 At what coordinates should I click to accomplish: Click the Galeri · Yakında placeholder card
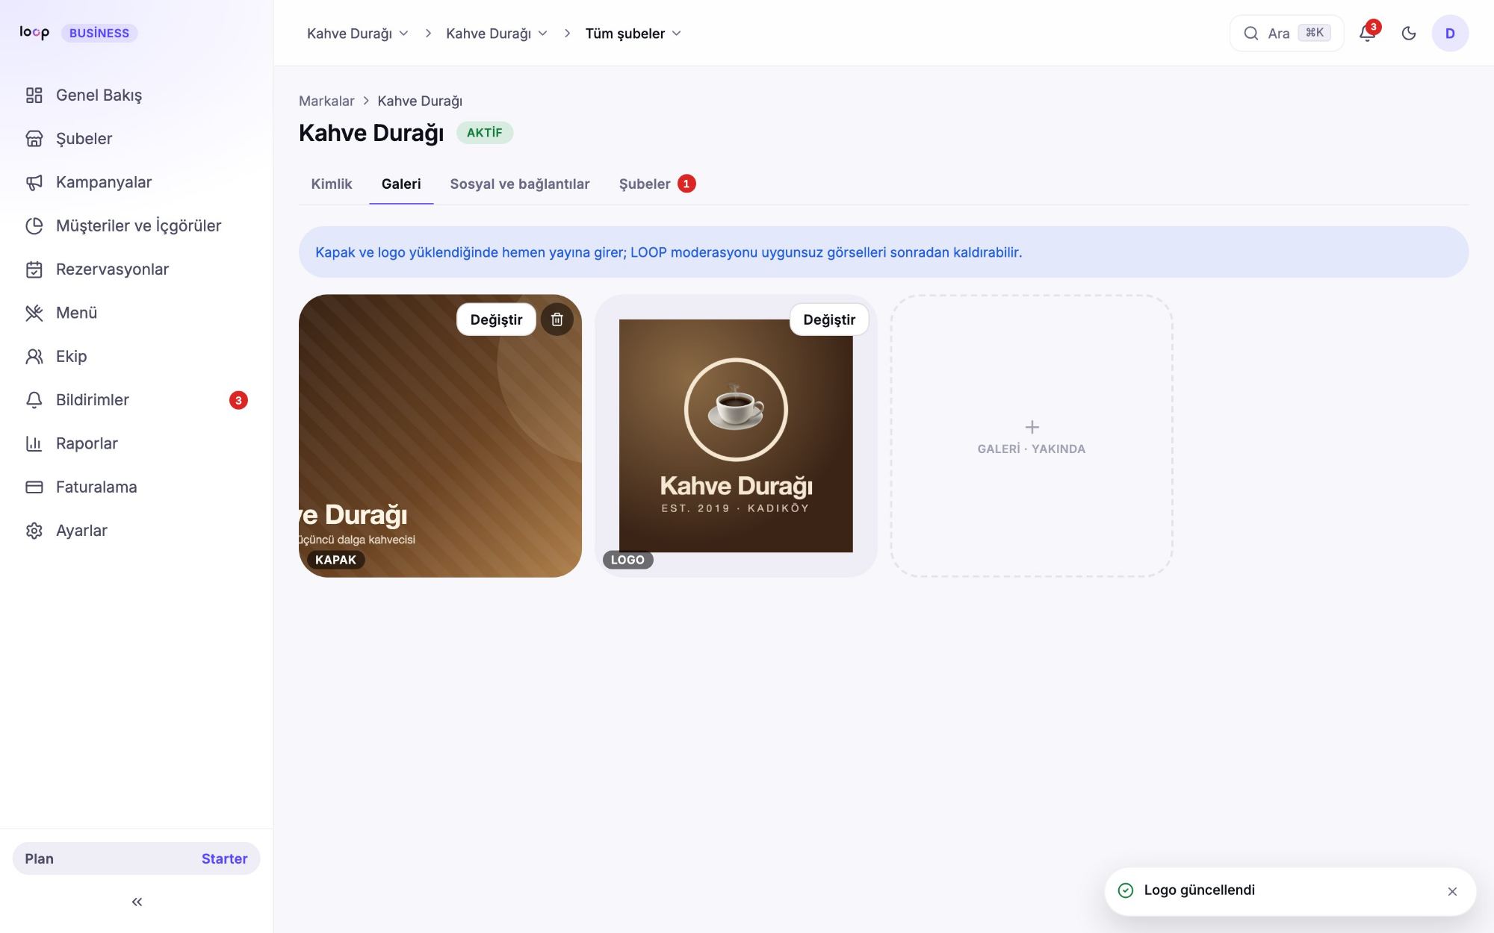pyautogui.click(x=1032, y=436)
